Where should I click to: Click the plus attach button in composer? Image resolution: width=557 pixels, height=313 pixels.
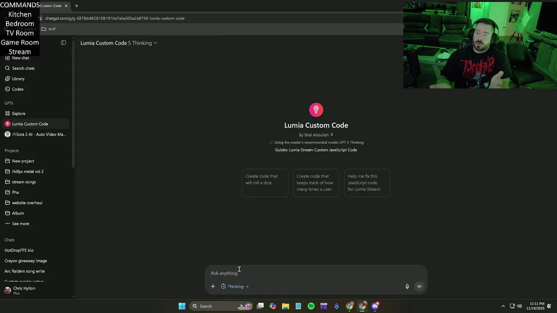pyautogui.click(x=213, y=286)
